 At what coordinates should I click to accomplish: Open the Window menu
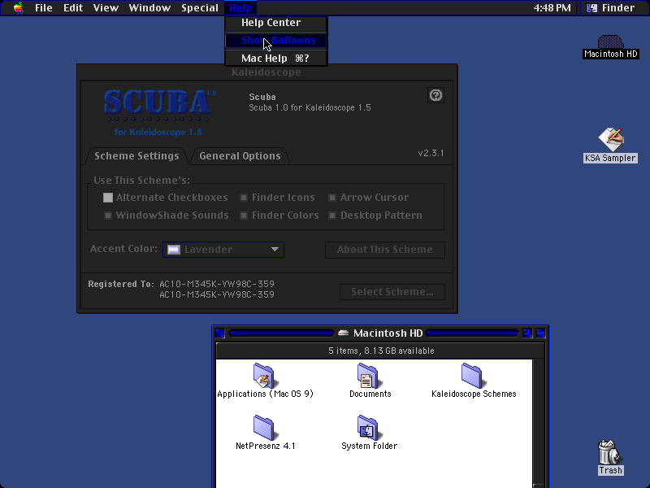(149, 8)
